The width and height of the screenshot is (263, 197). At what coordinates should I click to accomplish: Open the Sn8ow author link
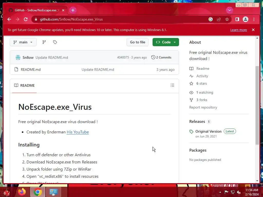pyautogui.click(x=28, y=57)
